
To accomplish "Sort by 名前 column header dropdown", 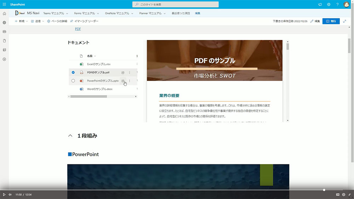I will [91, 56].
